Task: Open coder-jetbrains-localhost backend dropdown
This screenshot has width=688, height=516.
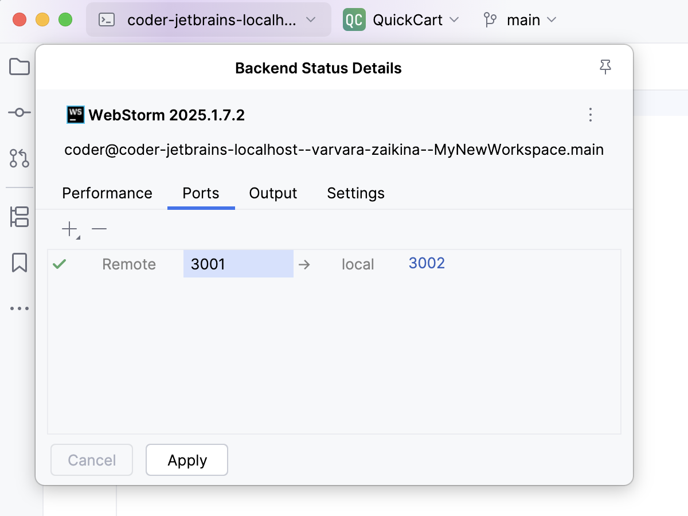Action: click(209, 20)
